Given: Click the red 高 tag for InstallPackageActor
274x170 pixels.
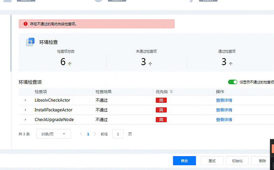Looking at the screenshot, I should tap(161, 110).
